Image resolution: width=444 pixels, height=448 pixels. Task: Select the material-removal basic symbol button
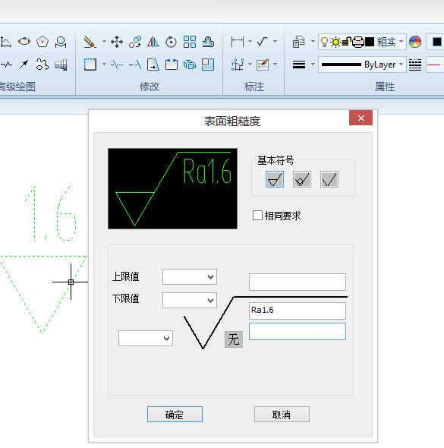tap(275, 179)
